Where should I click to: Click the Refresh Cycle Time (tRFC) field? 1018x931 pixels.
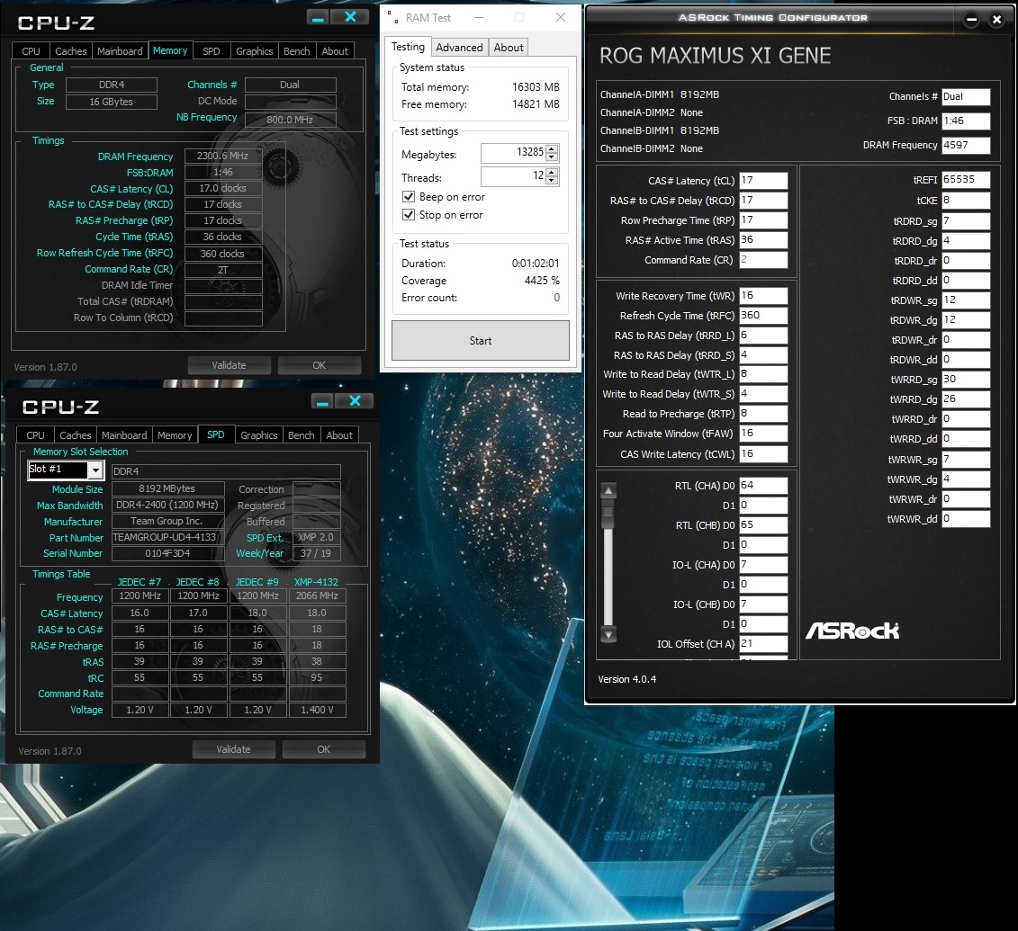(763, 316)
